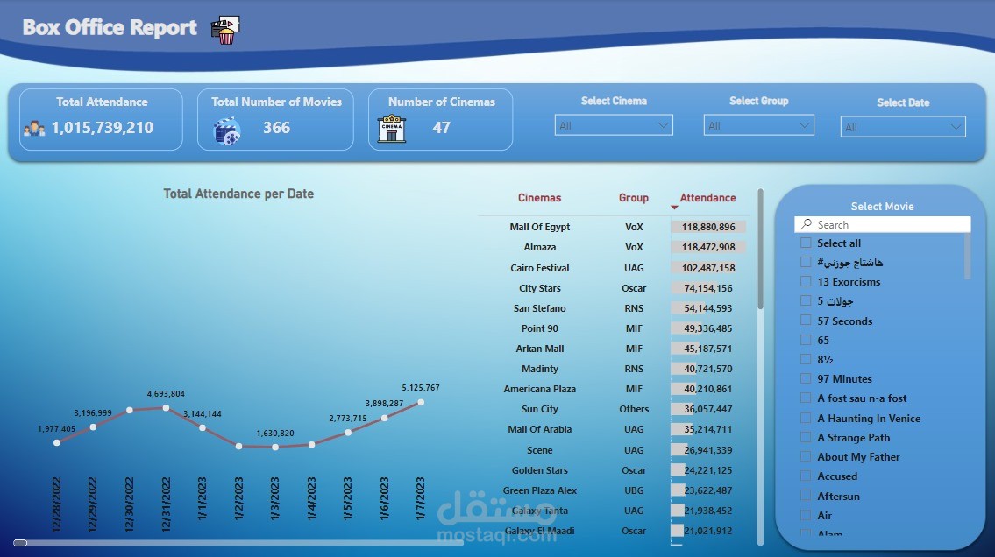Select the Madinty cinema row

(613, 369)
